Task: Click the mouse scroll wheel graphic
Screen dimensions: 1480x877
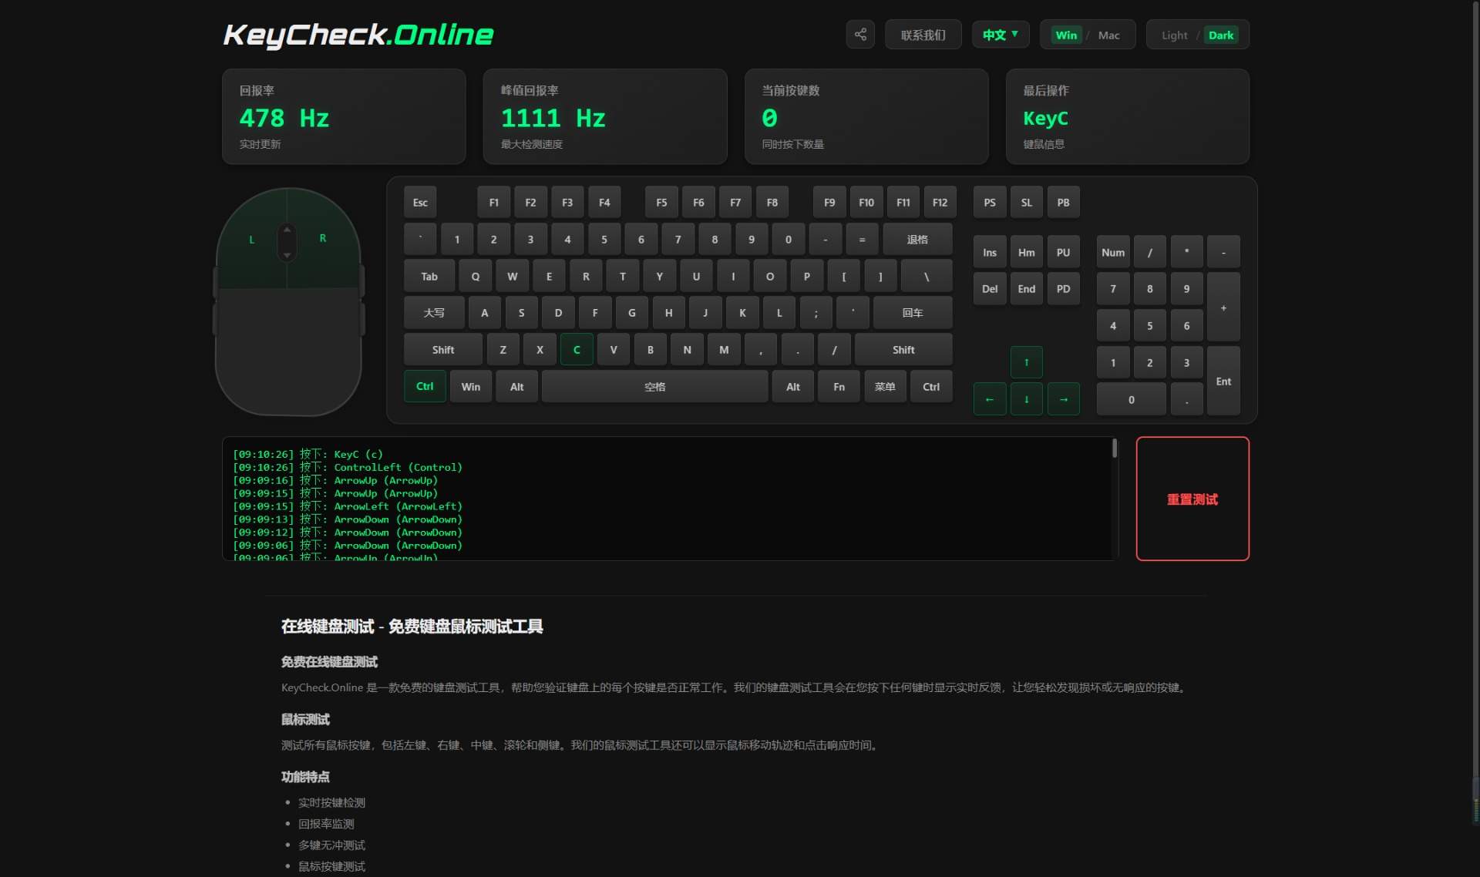Action: tap(287, 242)
